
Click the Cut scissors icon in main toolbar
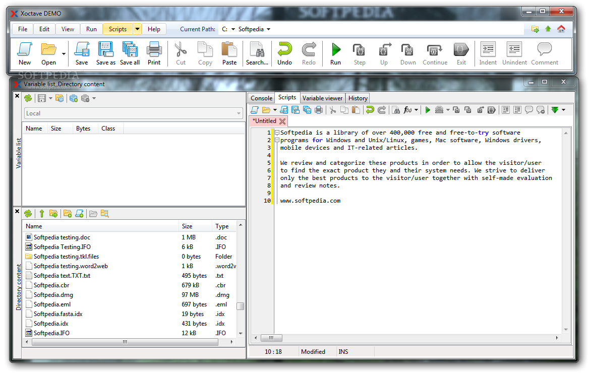click(181, 49)
